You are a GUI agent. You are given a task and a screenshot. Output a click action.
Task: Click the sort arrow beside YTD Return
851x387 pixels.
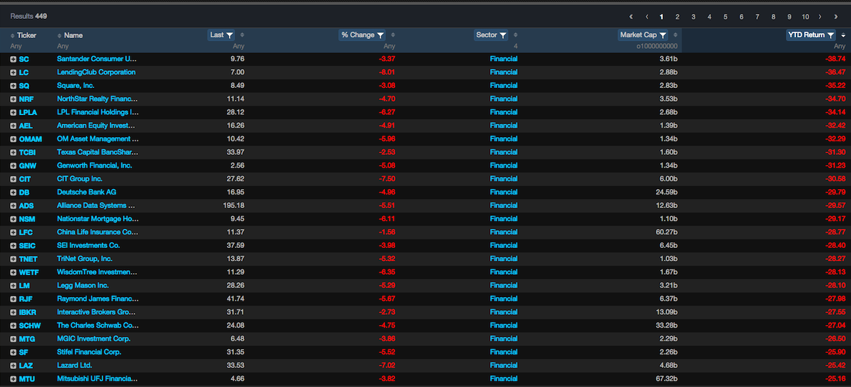843,35
